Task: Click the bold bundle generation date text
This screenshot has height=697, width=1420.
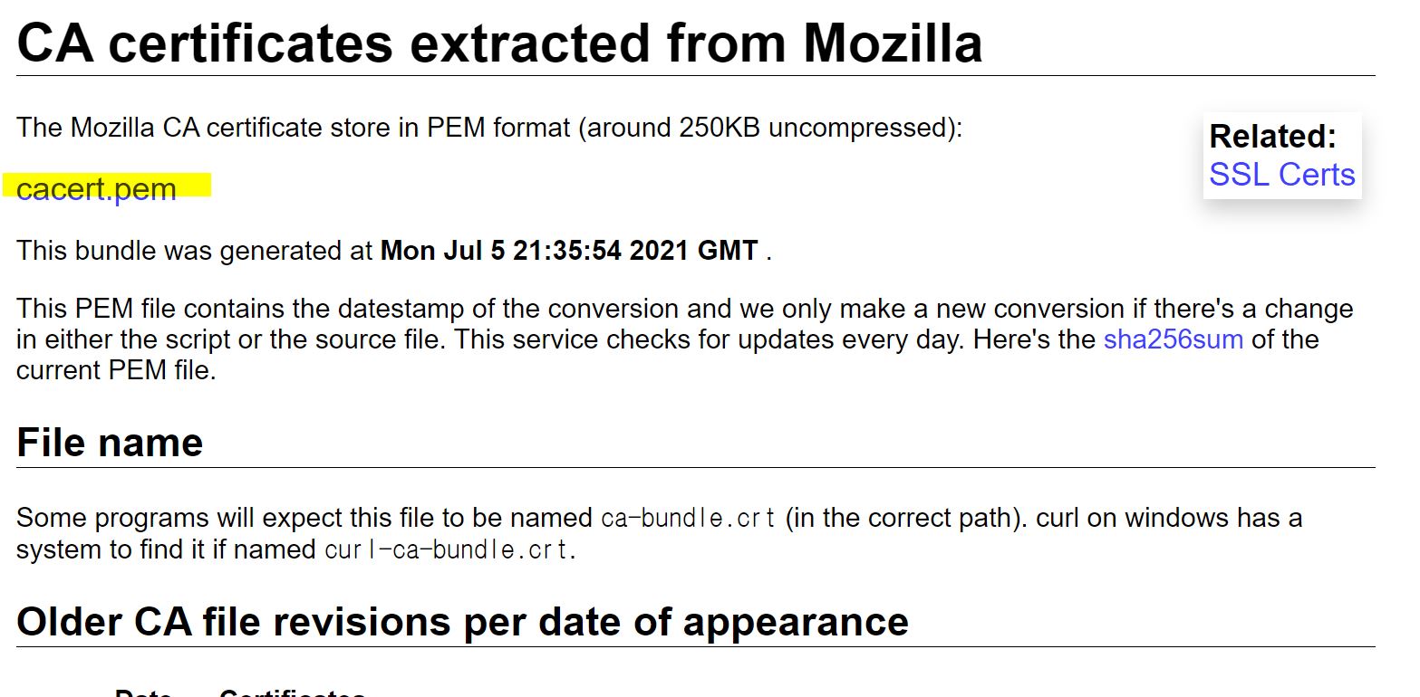Action: pos(569,251)
